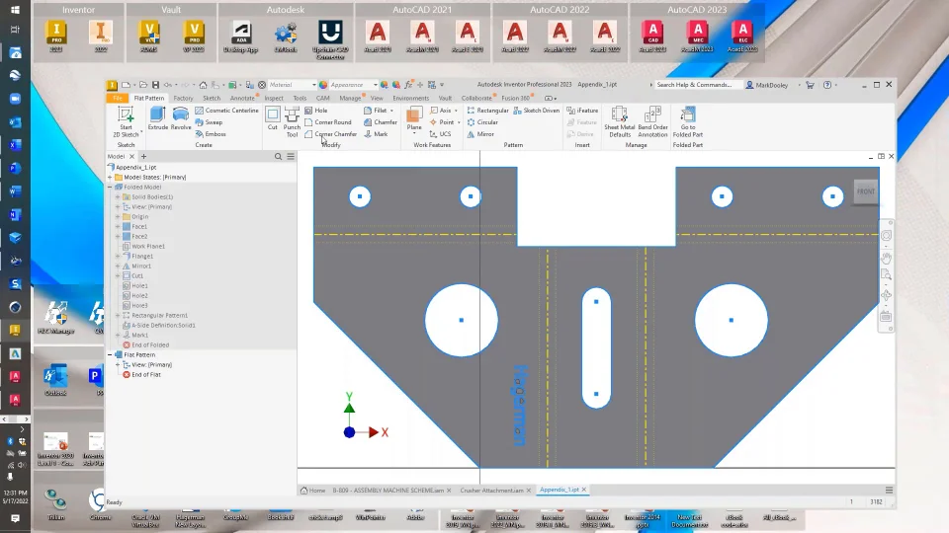Expand the Flange1 tree node
Image resolution: width=949 pixels, height=533 pixels.
118,257
